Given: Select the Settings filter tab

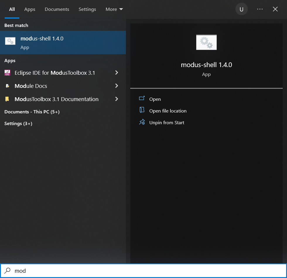Looking at the screenshot, I should [x=87, y=9].
